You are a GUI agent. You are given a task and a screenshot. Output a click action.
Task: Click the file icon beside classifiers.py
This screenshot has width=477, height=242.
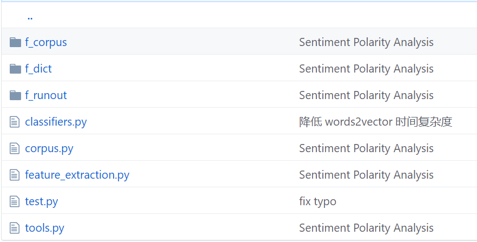(15, 122)
